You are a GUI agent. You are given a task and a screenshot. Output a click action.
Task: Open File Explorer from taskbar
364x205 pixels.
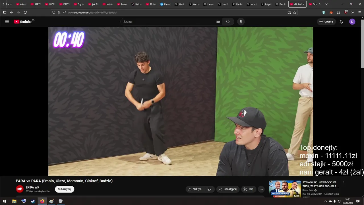14,201
